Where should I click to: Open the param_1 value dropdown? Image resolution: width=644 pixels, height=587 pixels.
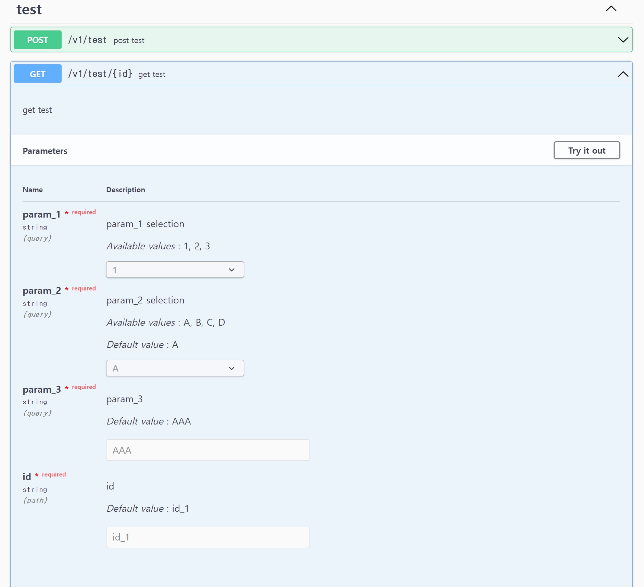pyautogui.click(x=175, y=270)
